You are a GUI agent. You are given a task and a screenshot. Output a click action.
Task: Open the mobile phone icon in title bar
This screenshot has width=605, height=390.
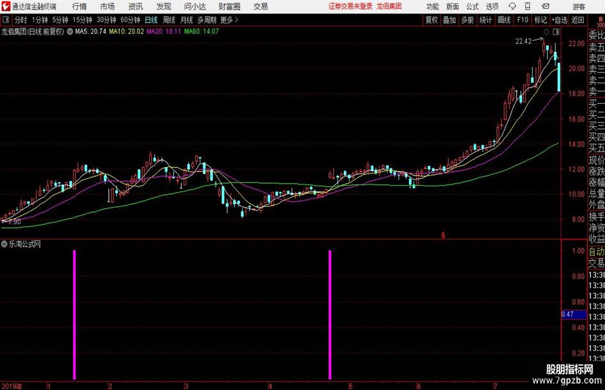pyautogui.click(x=528, y=6)
